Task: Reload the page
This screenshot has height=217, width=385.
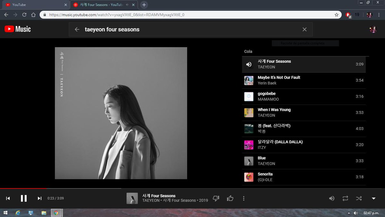Action: click(24, 15)
